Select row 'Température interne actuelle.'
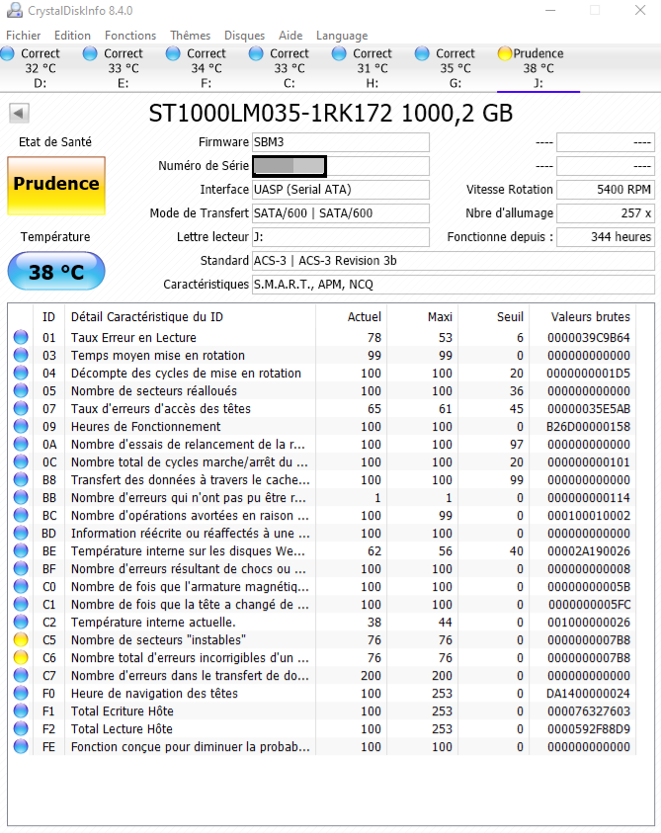This screenshot has height=833, width=661. pos(322,623)
